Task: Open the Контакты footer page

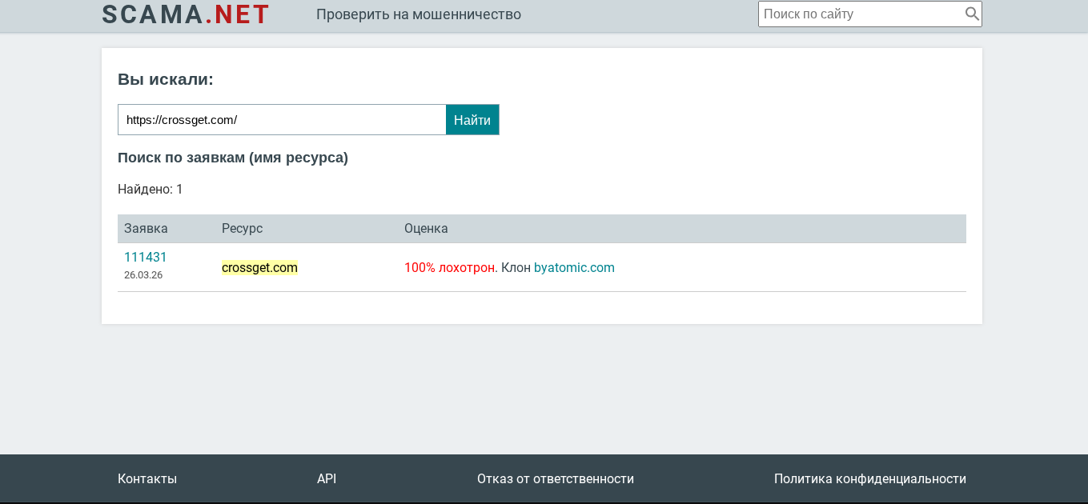Action: click(x=147, y=478)
